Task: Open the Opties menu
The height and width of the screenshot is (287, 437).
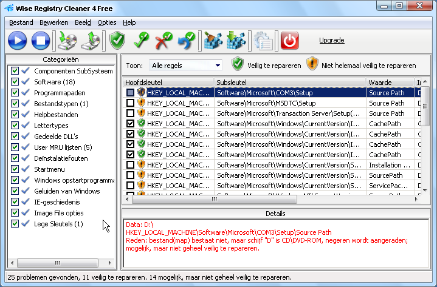Action: click(107, 22)
